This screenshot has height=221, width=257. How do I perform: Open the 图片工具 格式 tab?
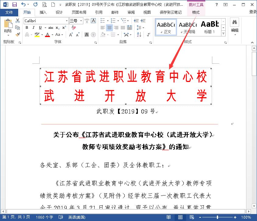pyautogui.click(x=196, y=12)
